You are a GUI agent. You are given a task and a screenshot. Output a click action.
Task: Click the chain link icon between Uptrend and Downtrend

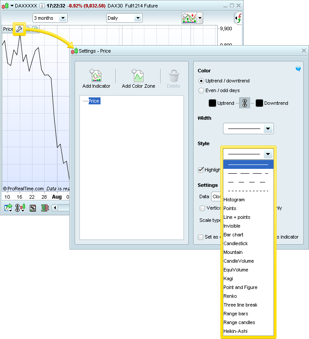[x=245, y=103]
